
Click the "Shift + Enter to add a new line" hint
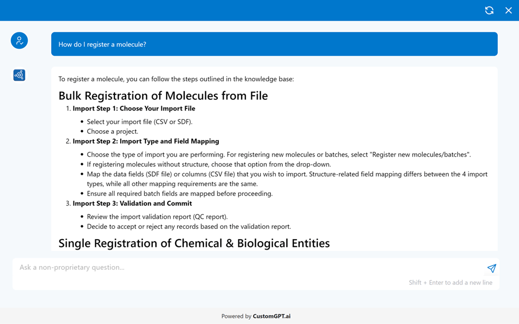pos(450,283)
